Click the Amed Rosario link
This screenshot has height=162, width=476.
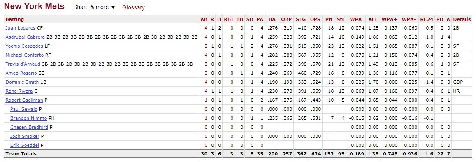(x=21, y=73)
